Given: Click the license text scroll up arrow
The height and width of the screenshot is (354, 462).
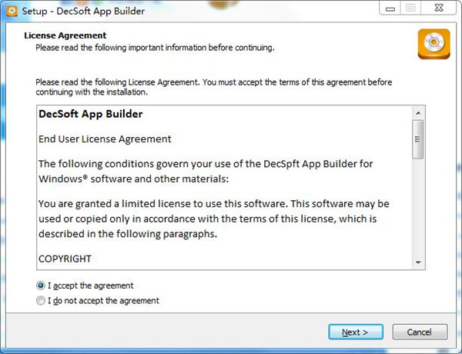Looking at the screenshot, I should pos(418,113).
